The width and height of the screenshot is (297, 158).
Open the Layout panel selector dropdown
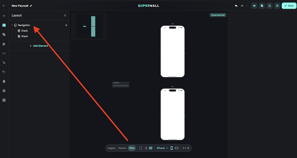[x=65, y=15]
